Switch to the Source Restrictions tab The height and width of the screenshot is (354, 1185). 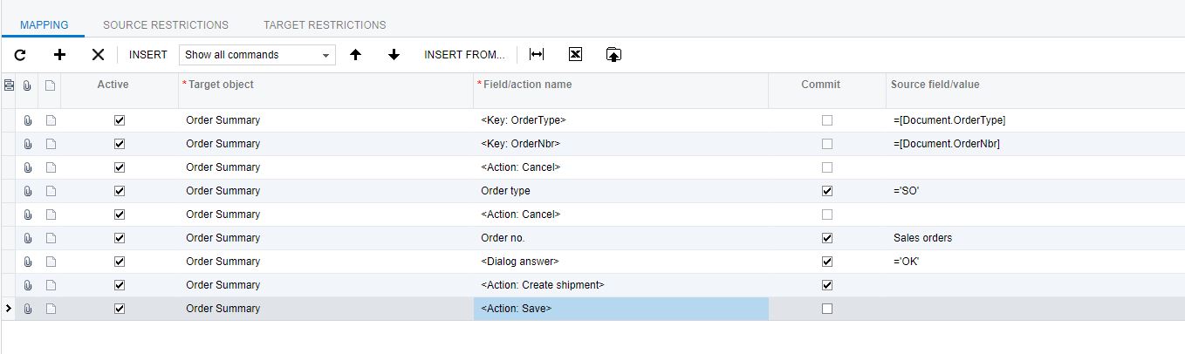click(x=166, y=25)
